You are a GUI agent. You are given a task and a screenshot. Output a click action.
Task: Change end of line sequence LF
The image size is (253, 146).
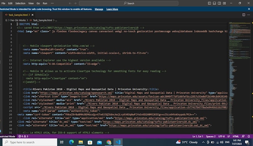click(x=229, y=136)
